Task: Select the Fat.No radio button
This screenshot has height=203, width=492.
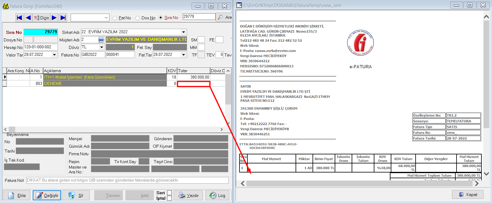Action: pyautogui.click(x=115, y=18)
